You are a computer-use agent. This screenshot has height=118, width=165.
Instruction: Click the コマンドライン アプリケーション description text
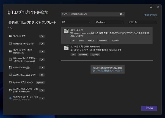(x=96, y=50)
